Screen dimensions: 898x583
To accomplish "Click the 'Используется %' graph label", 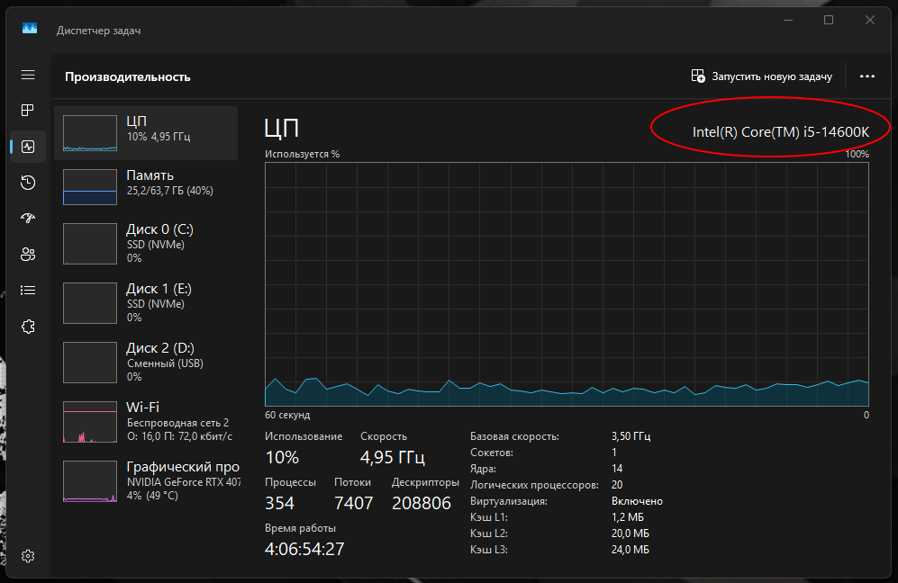I will point(302,154).
